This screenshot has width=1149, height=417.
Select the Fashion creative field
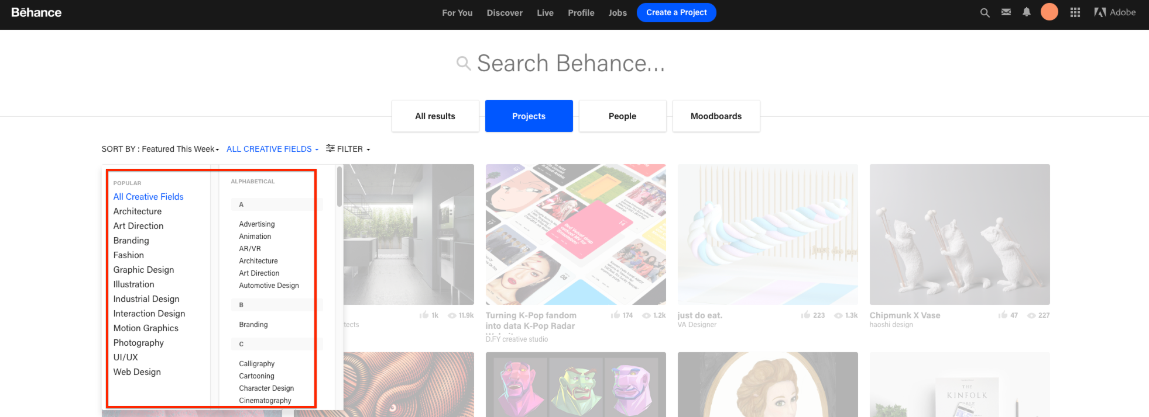pos(129,255)
